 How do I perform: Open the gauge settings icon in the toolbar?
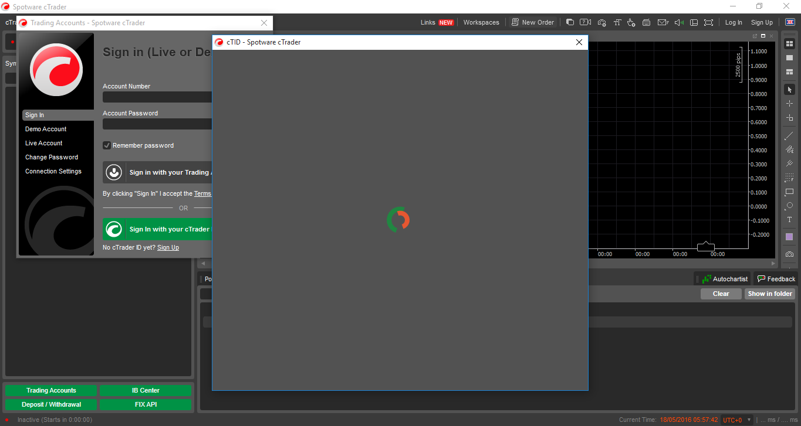tap(601, 22)
